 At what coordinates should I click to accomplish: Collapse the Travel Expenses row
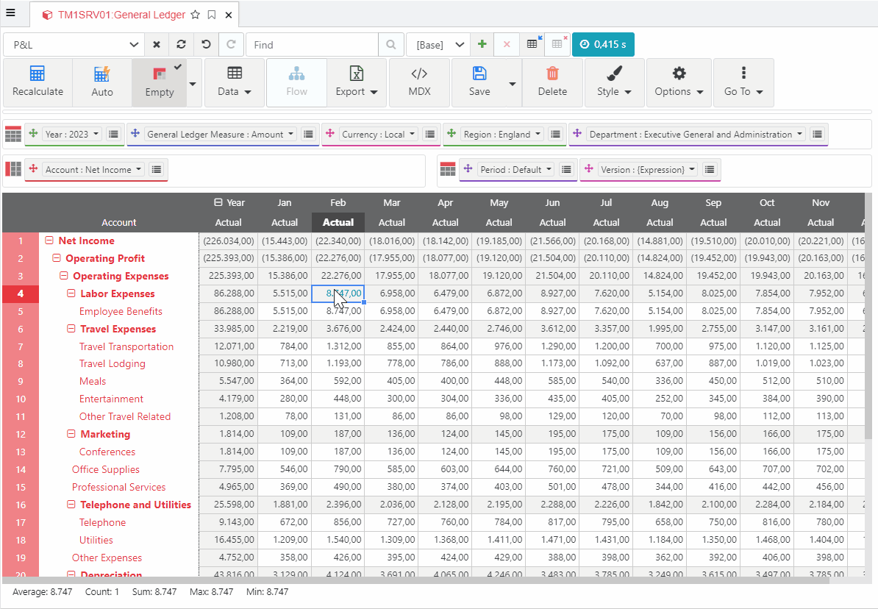pyautogui.click(x=71, y=329)
